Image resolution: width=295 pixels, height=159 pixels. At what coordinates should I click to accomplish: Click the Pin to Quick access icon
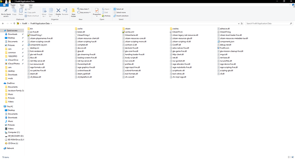coord(6,12)
